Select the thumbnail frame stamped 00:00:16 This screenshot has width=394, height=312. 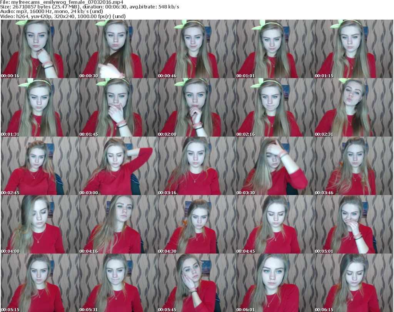tap(40, 49)
